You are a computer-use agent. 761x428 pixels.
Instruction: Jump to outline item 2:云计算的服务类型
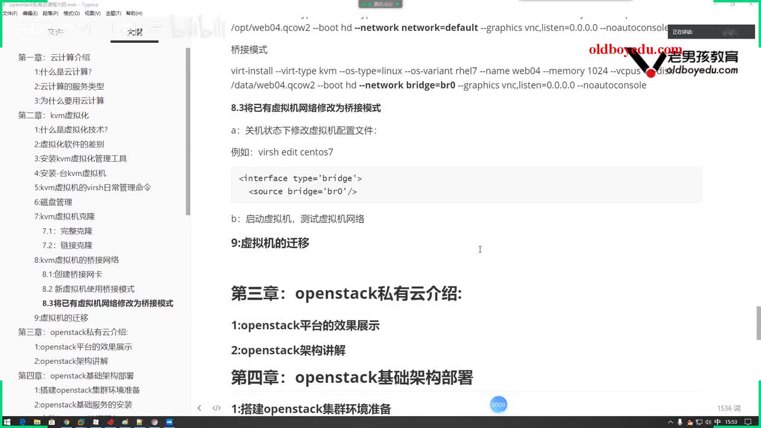coord(69,86)
